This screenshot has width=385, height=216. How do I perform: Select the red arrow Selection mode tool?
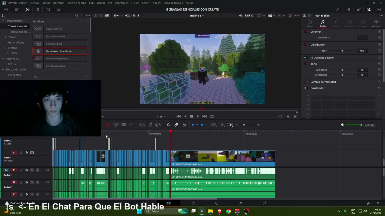coord(107,125)
